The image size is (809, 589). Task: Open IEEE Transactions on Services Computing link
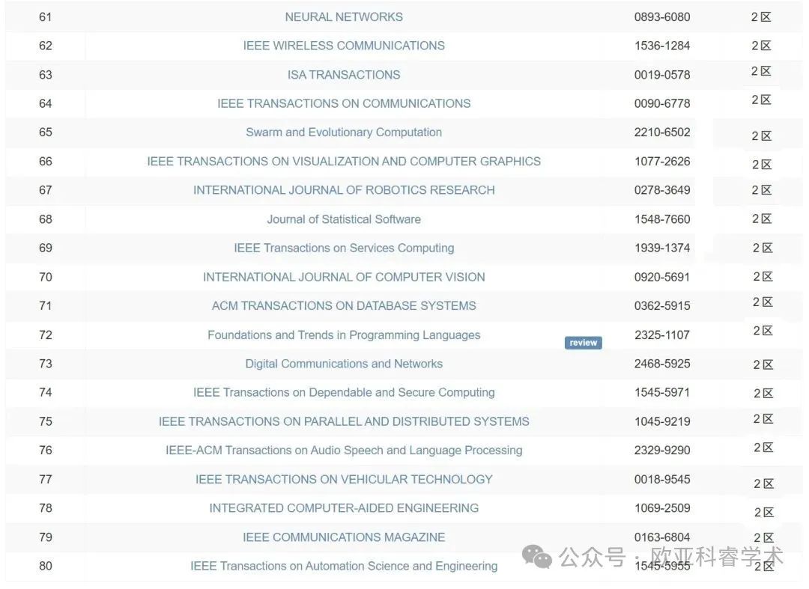point(344,248)
